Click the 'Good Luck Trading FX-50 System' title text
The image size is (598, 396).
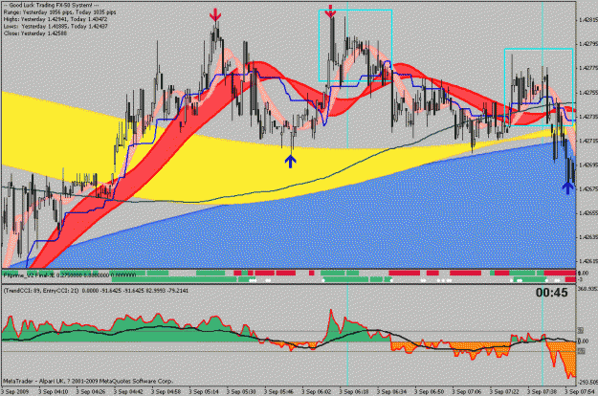point(51,6)
